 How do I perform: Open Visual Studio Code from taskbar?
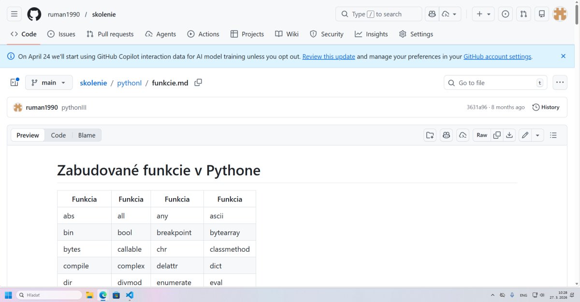(130, 295)
